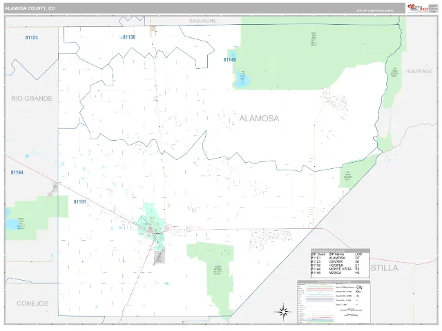Click the RIO GRANDE county label

point(32,98)
